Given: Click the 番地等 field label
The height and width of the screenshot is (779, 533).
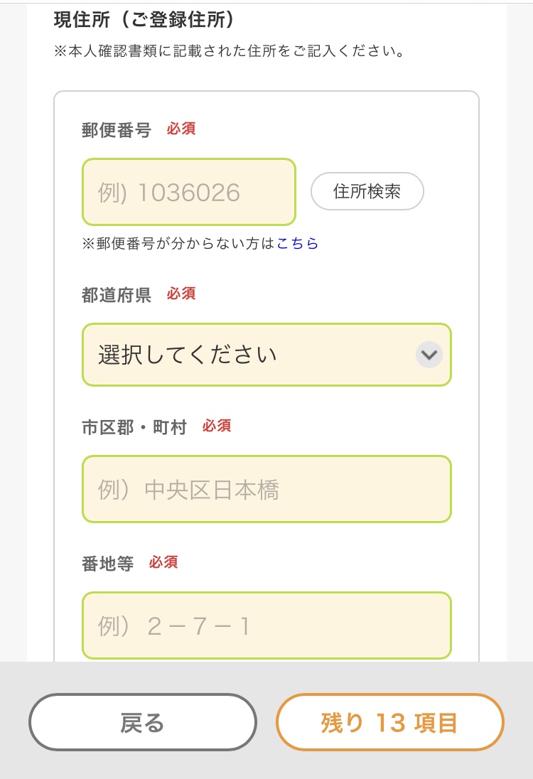Looking at the screenshot, I should (107, 564).
